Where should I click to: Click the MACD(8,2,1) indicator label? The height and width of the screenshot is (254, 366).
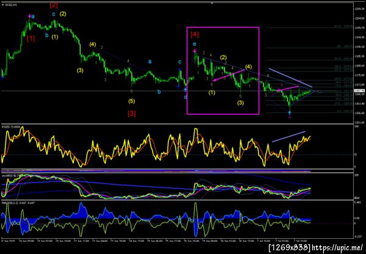click(x=18, y=203)
